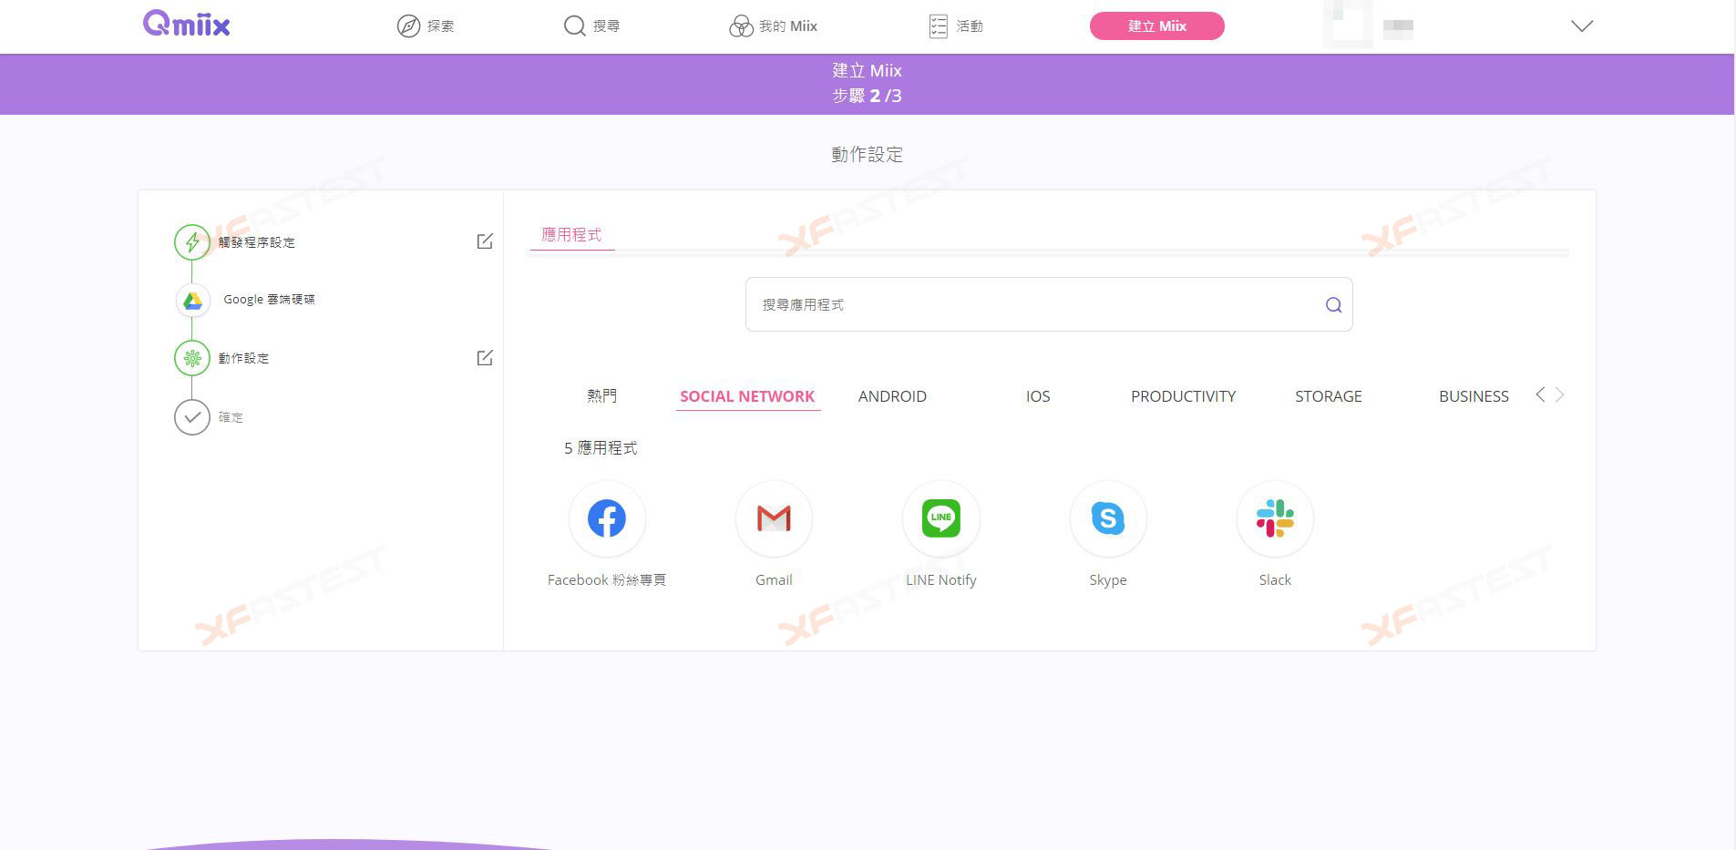Click the checkmark confirm step icon
The image size is (1736, 850).
(192, 417)
